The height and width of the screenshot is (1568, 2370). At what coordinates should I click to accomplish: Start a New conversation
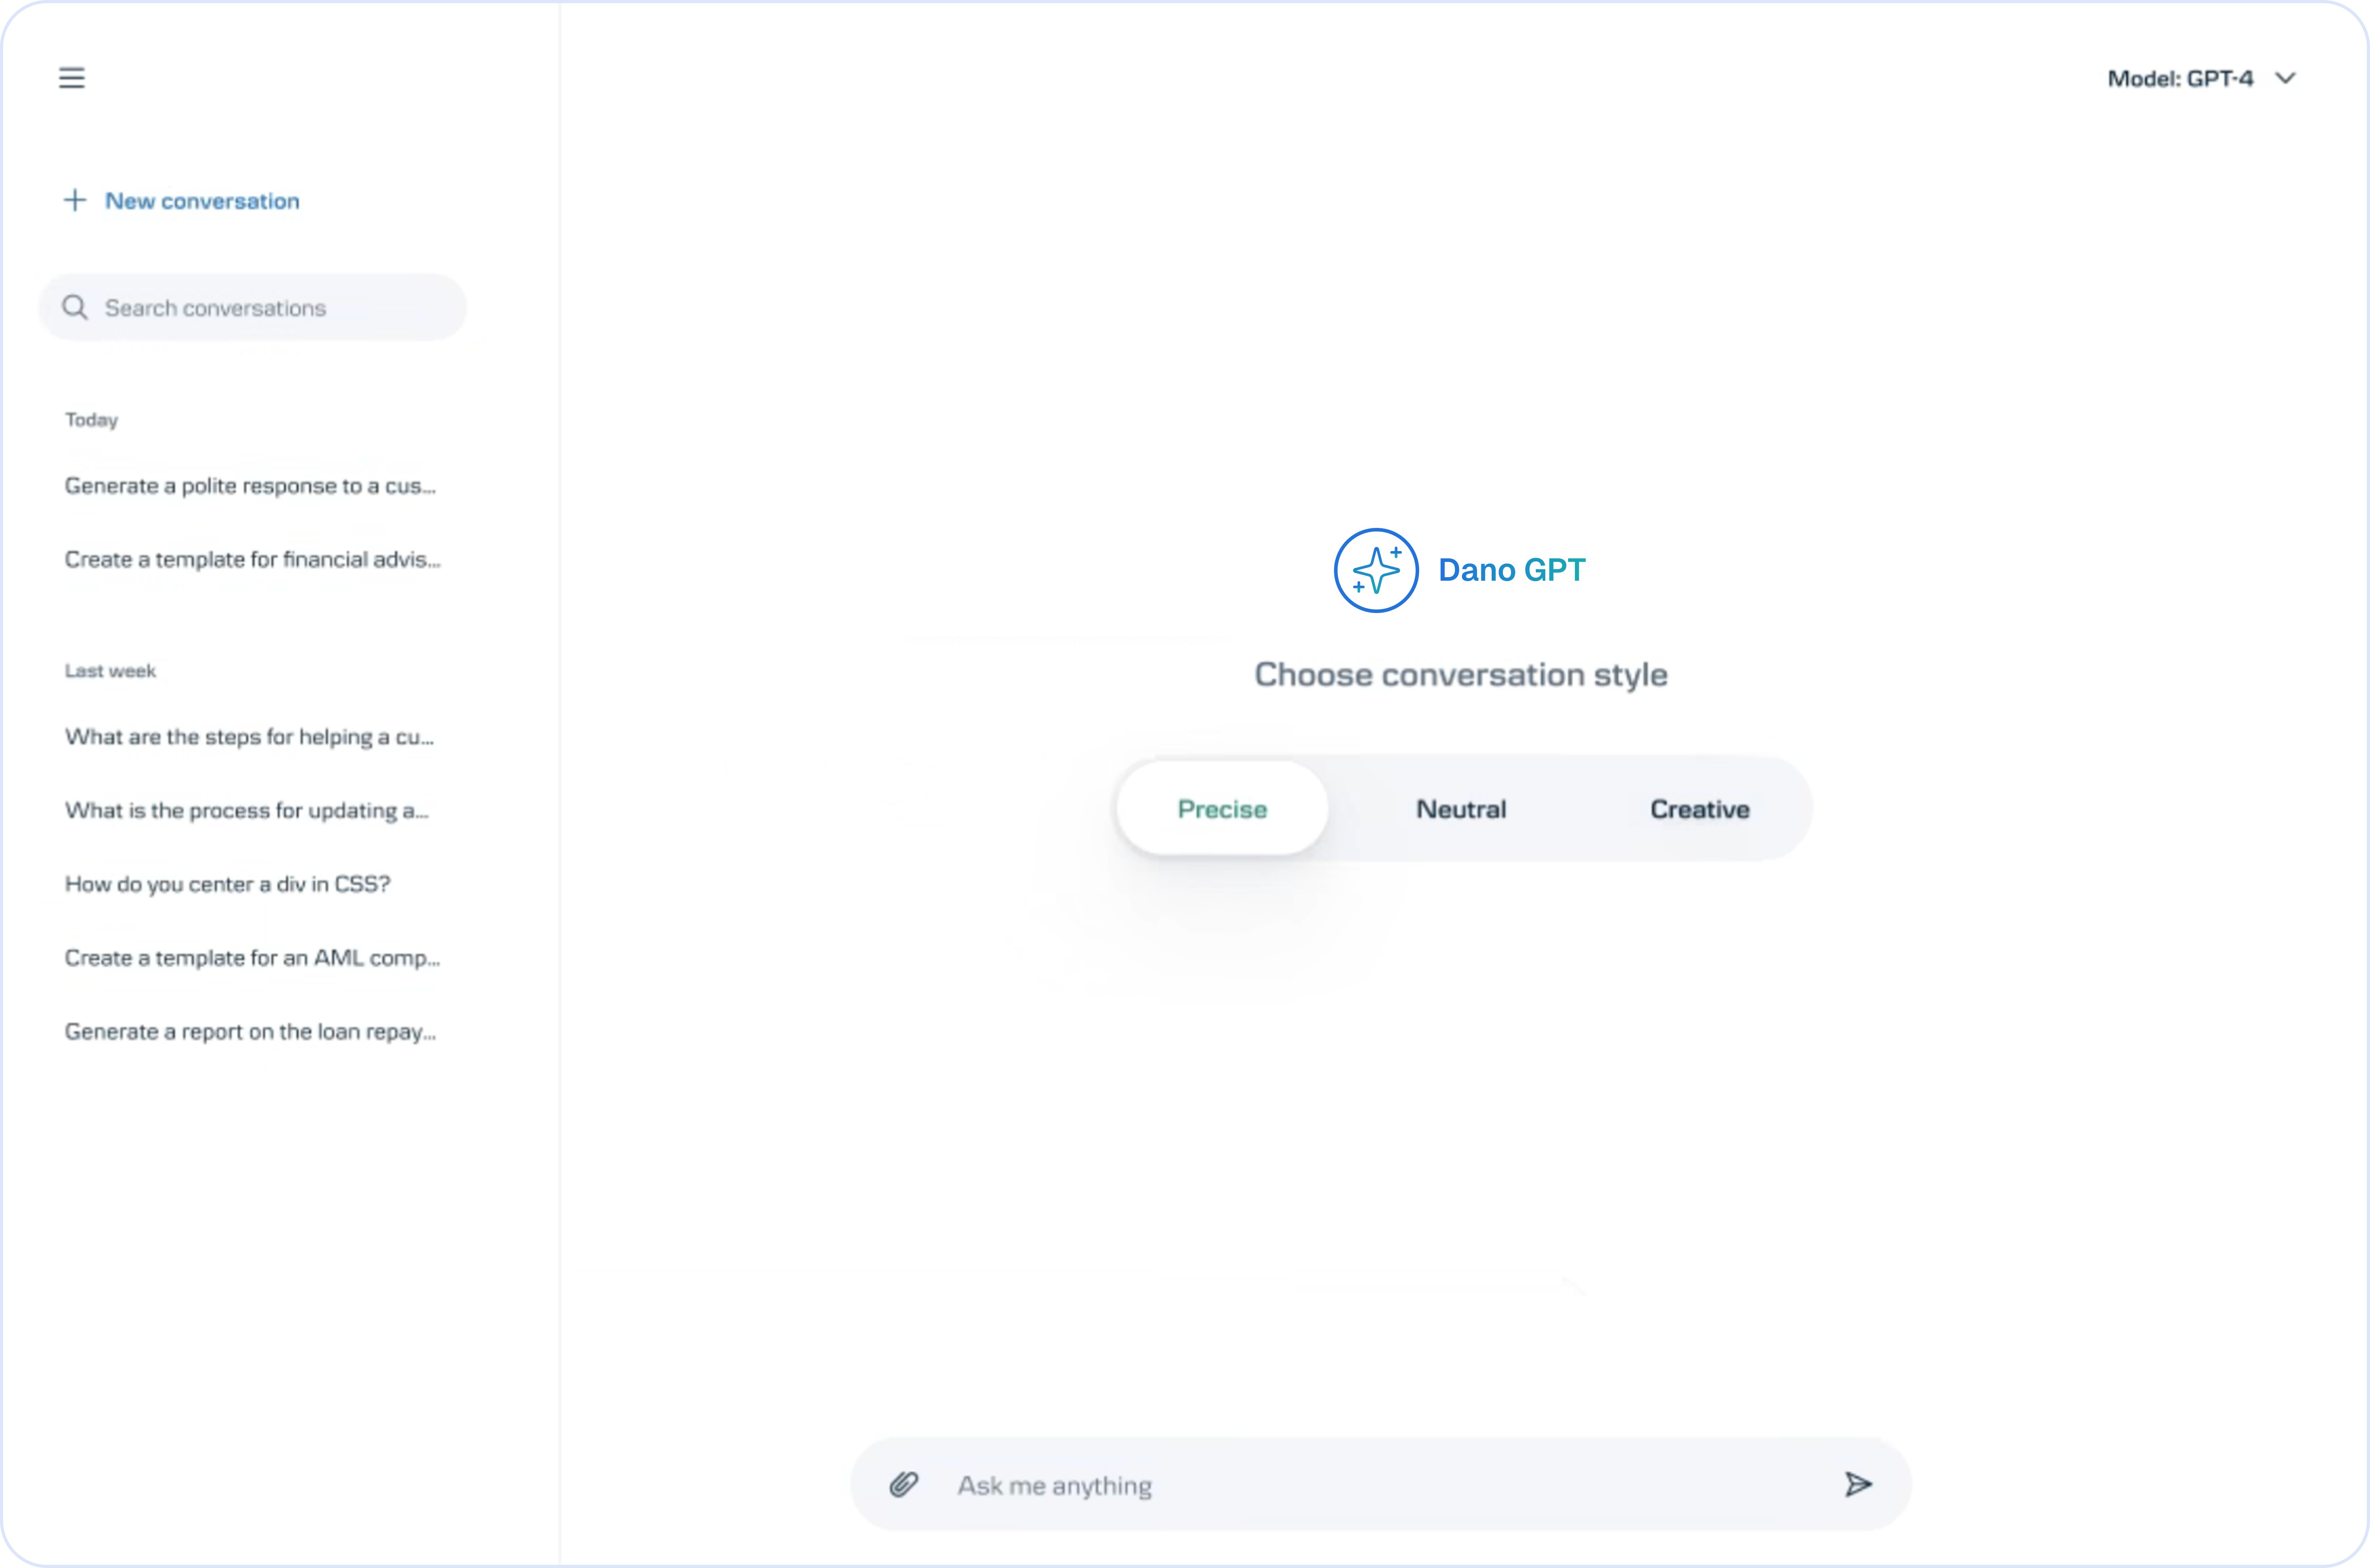tap(202, 201)
